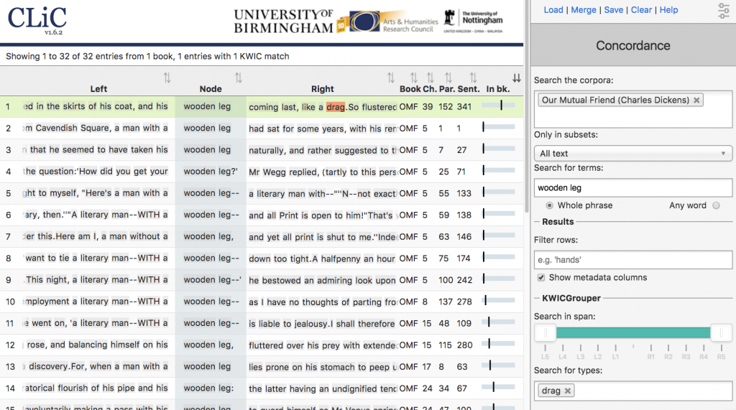Remove Our Mutual Friend corpus tag
This screenshot has width=736, height=410.
pos(696,101)
